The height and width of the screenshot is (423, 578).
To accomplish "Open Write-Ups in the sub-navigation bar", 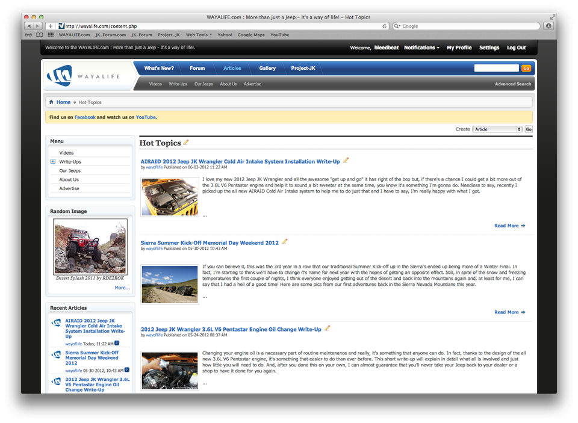I will coord(178,84).
